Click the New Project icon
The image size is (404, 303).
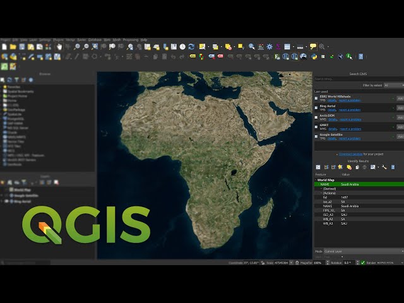point(4,47)
